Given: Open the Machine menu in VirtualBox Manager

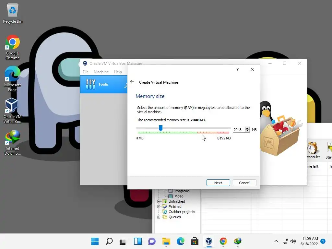Looking at the screenshot, I should tap(101, 72).
